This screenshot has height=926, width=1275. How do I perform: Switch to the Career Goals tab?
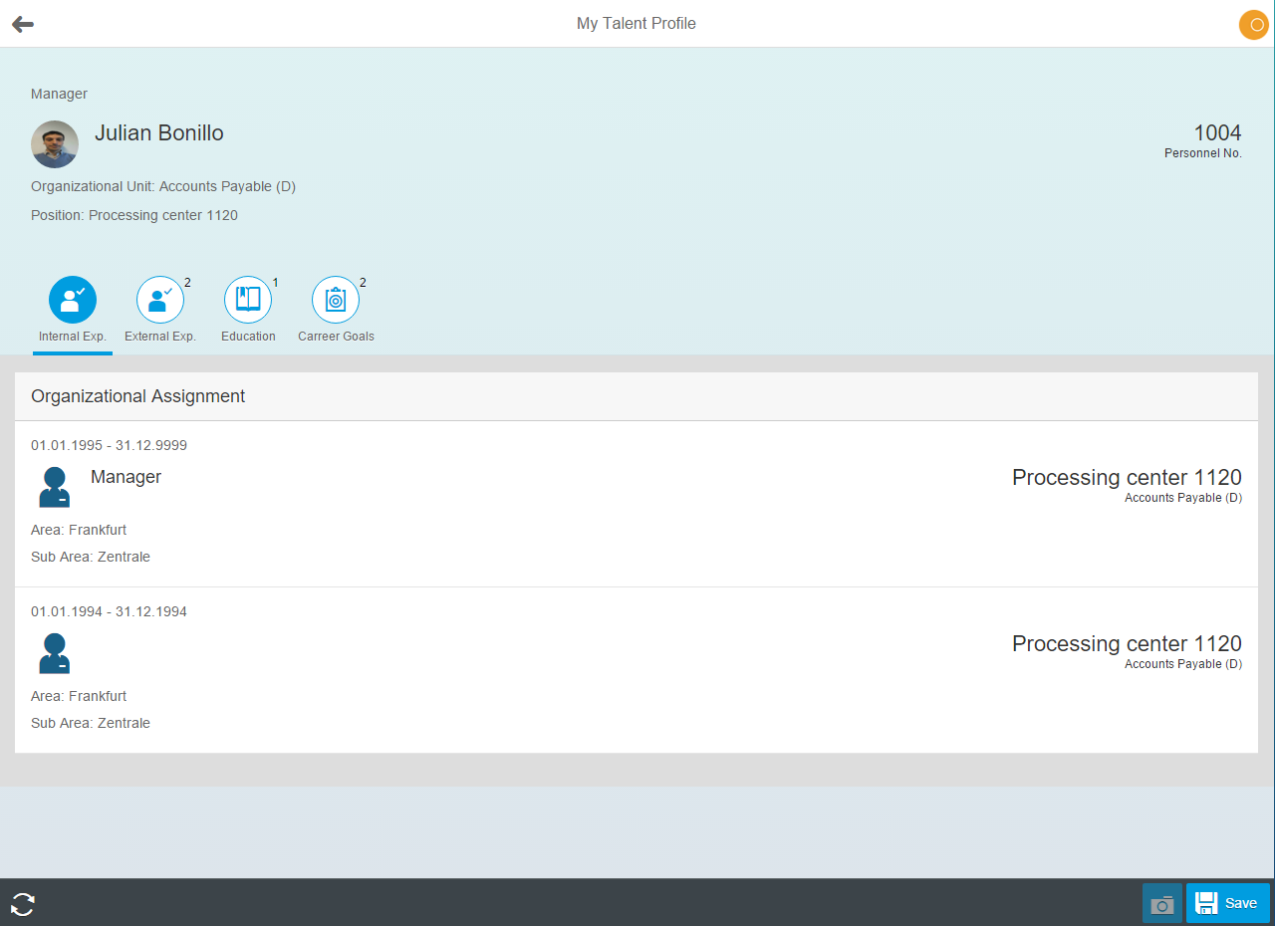point(336,336)
